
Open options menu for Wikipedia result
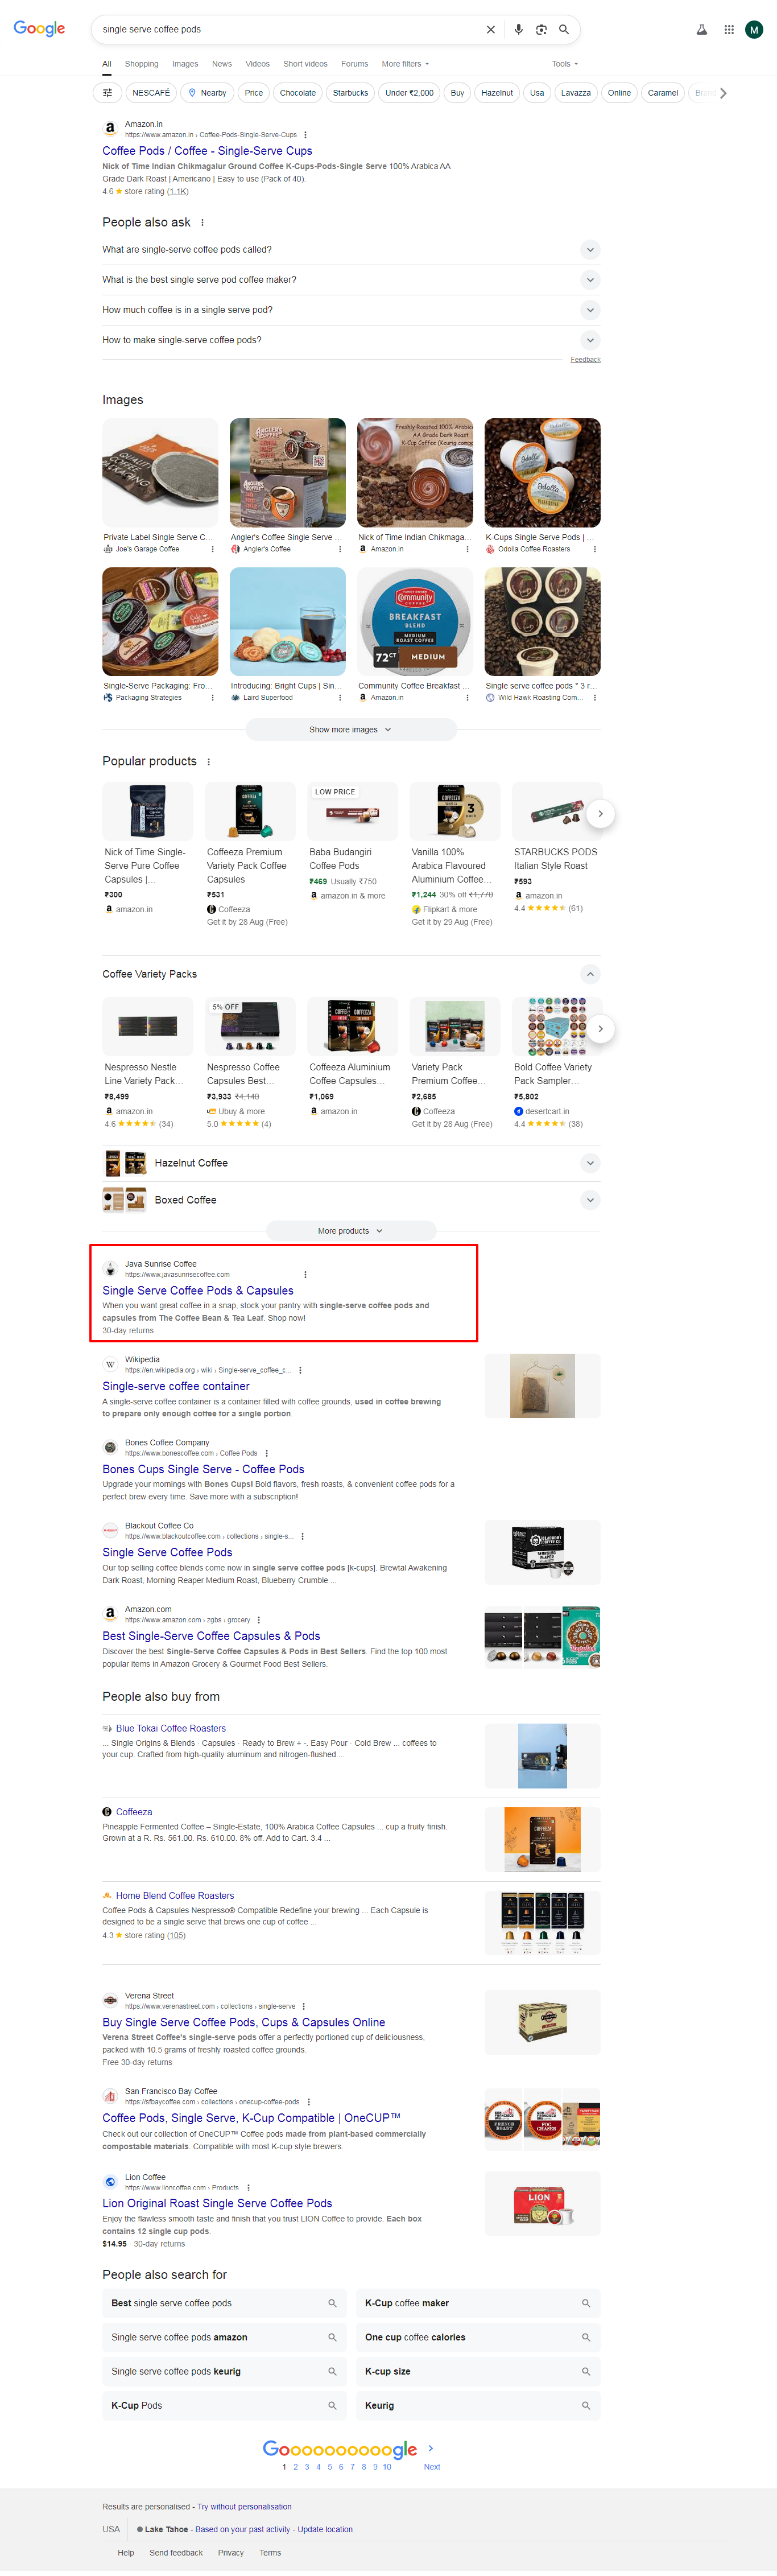click(300, 1371)
